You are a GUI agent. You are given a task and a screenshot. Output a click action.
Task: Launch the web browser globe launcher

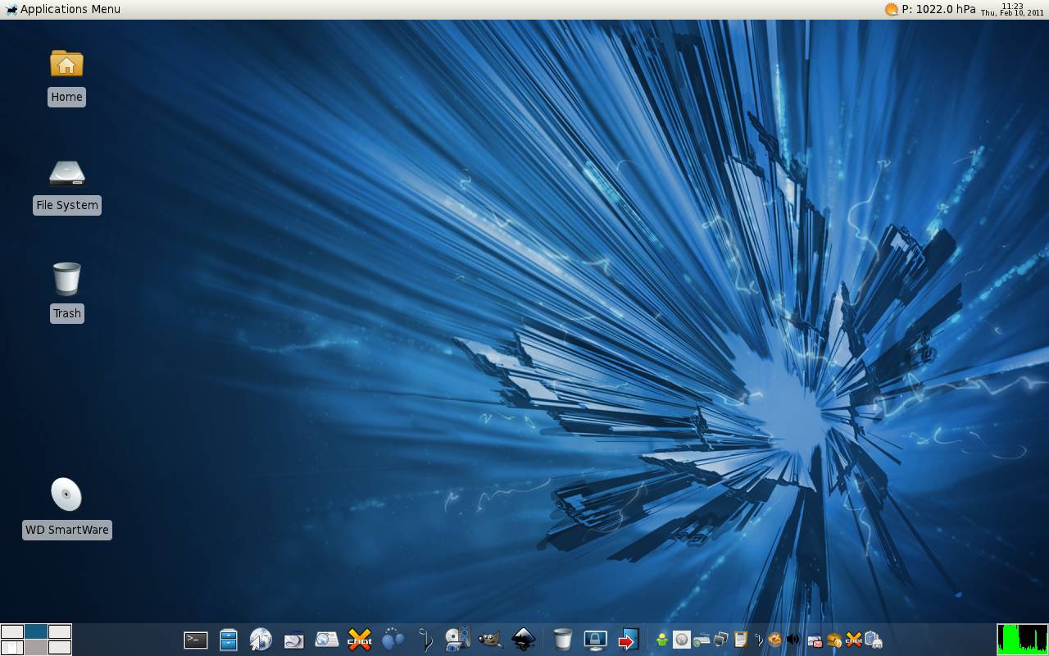[261, 640]
